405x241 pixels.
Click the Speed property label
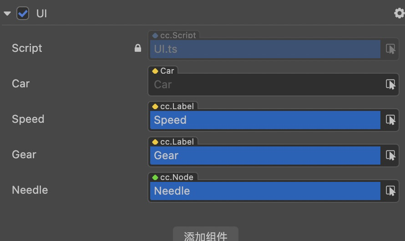click(x=28, y=119)
